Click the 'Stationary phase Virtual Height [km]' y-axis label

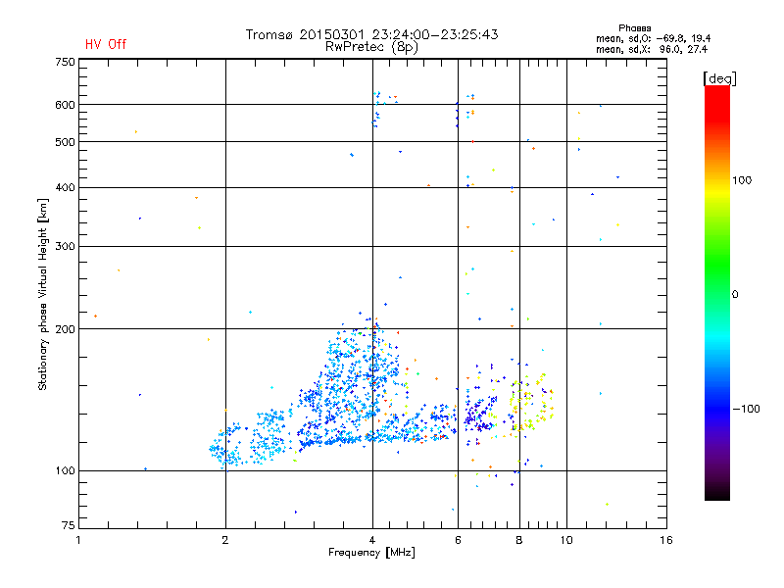tap(43, 294)
